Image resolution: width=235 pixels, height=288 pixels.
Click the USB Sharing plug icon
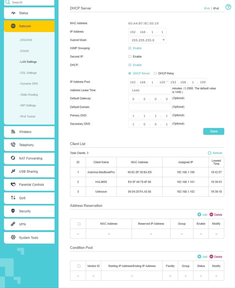(13, 171)
